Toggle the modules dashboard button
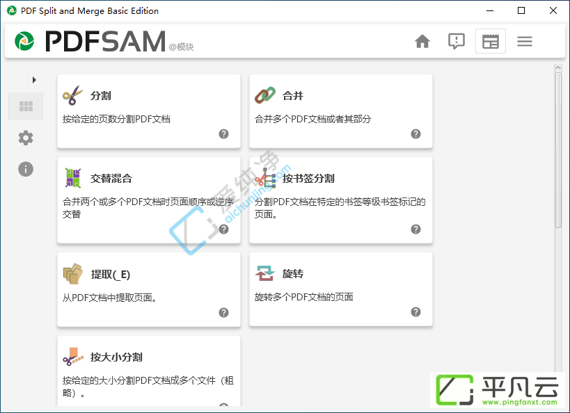Screen dimensions: 570x413 tap(491, 41)
